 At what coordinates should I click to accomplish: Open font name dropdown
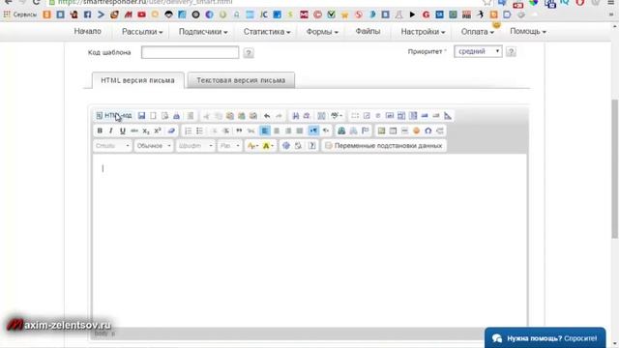pyautogui.click(x=195, y=146)
